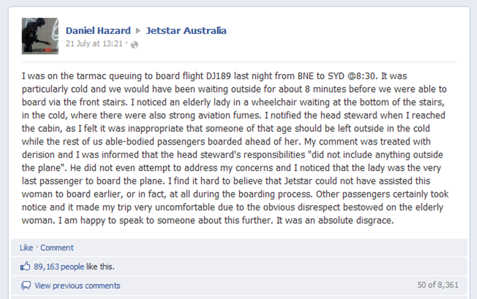The image size is (477, 299).
Task: Click the word Jetstar inside the post body
Action: [298, 181]
